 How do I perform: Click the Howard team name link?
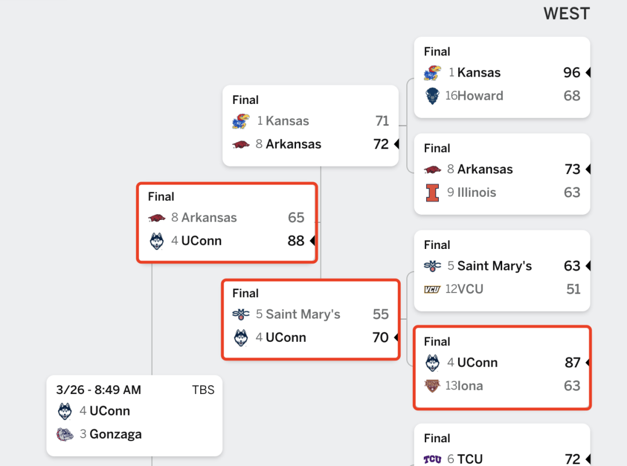point(480,96)
